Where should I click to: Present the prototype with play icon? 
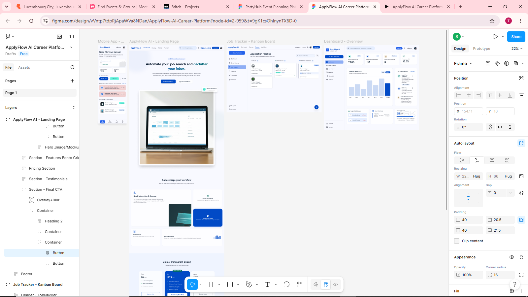[495, 37]
